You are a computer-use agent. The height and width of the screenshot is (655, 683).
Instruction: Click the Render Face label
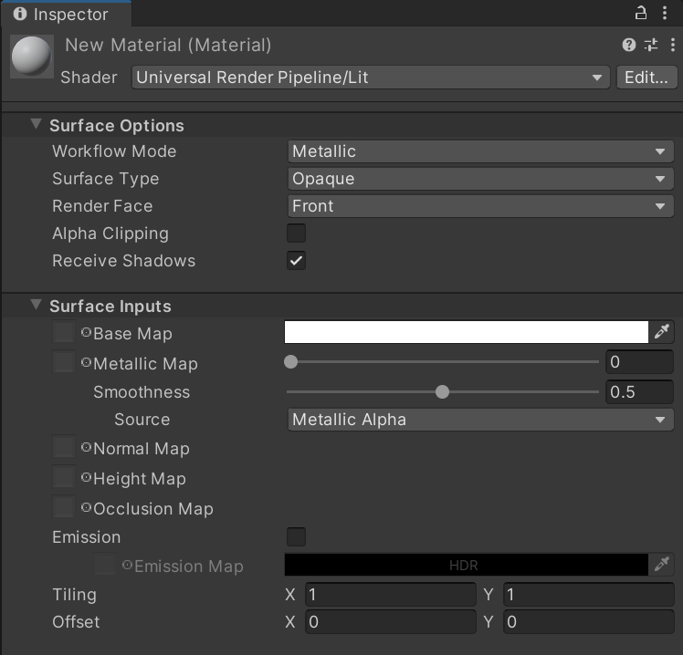(x=102, y=206)
